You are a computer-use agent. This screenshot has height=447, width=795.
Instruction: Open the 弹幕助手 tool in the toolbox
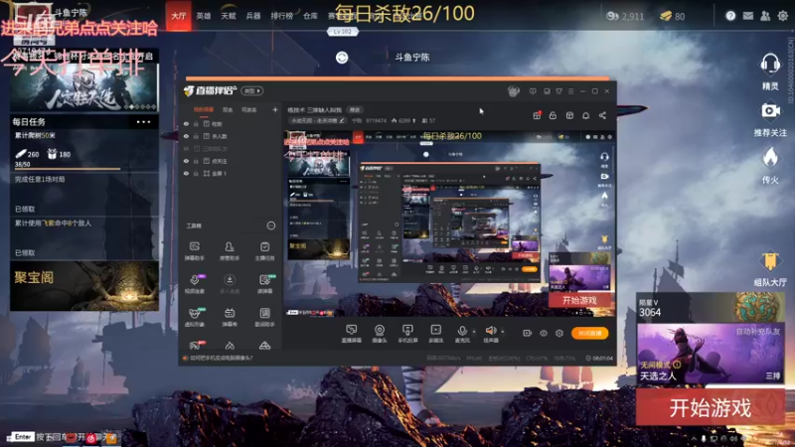tap(194, 250)
